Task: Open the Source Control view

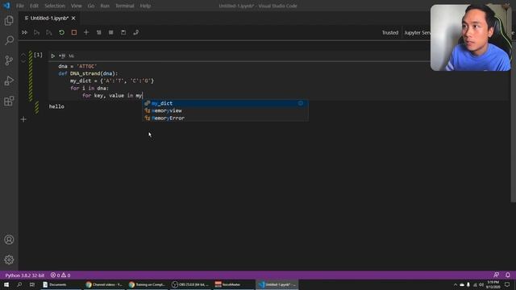Action: tap(9, 60)
